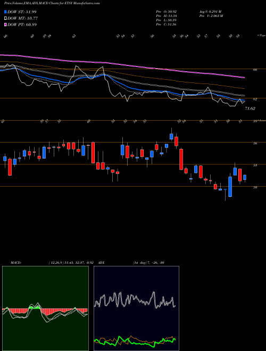Select the 'DOW PT: 60.89' legend text

tap(22, 24)
